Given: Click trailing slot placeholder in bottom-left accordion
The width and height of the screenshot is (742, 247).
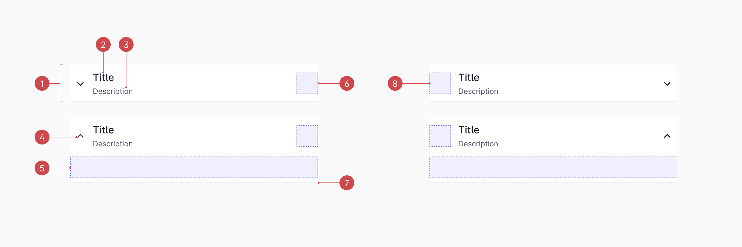Looking at the screenshot, I should (307, 136).
